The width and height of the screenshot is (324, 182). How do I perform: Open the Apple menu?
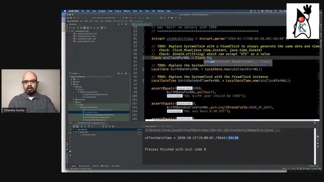pyautogui.click(x=65, y=11)
